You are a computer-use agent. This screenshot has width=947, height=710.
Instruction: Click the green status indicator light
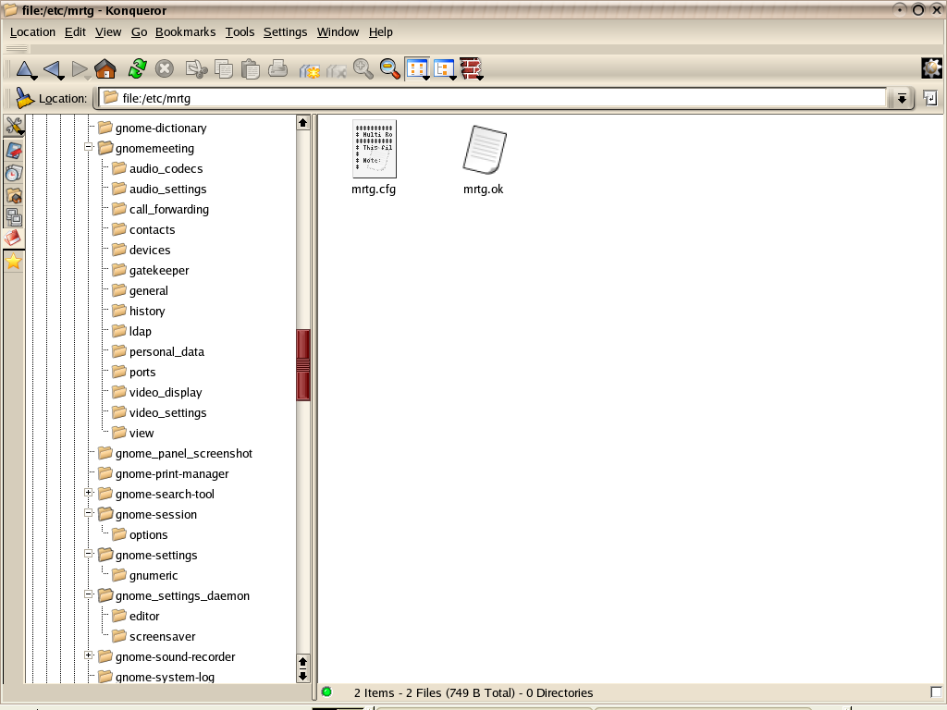click(326, 692)
